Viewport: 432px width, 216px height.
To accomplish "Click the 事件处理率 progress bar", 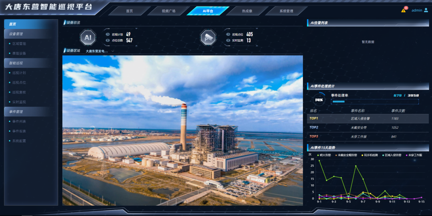I will pyautogui.click(x=374, y=102).
